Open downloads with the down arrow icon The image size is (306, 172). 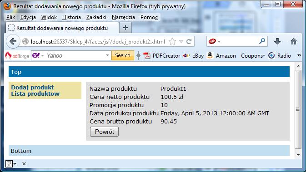277,41
